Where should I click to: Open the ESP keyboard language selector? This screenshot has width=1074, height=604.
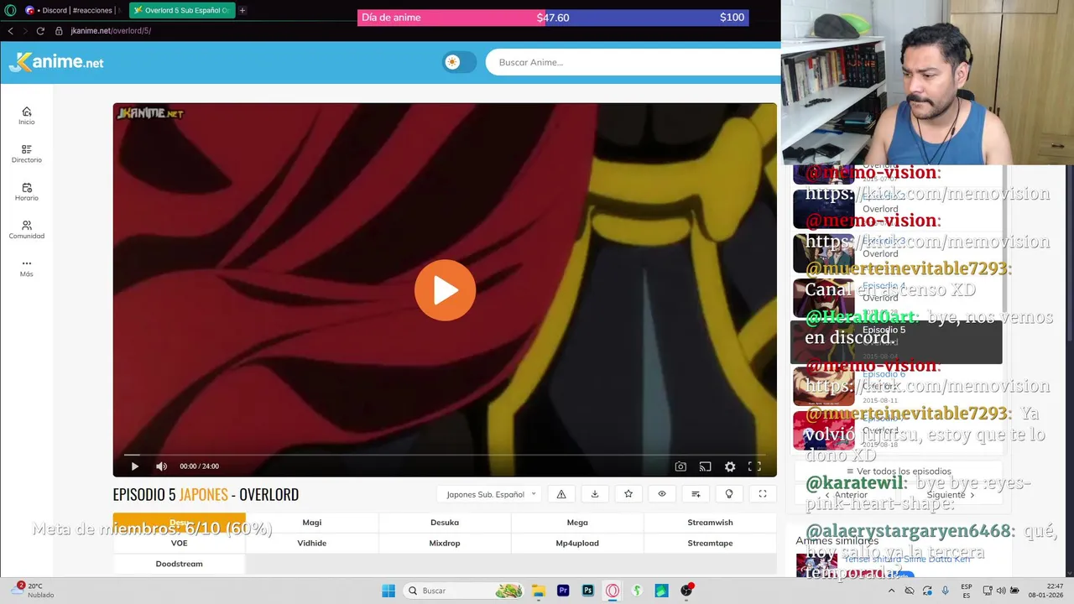point(967,591)
